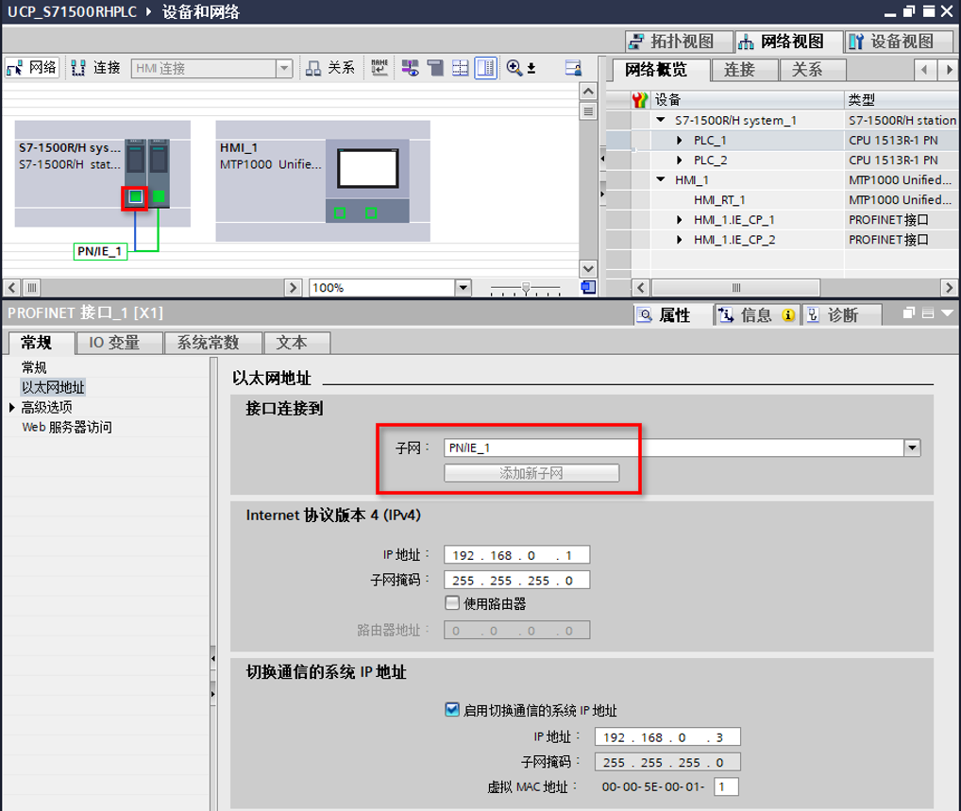Click the HMI_1 device screen image
Screen dimensions: 961x811
tap(367, 170)
